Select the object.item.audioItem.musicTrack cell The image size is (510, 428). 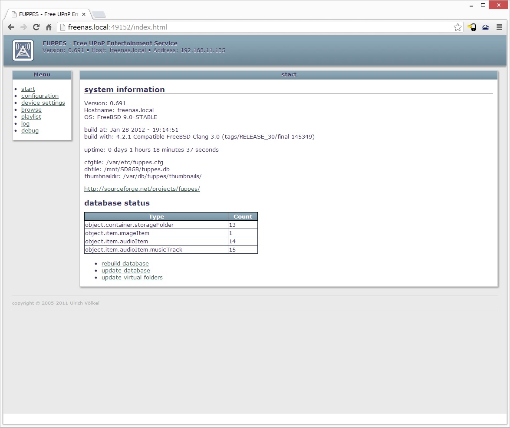(156, 249)
